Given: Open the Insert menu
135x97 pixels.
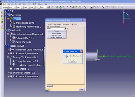Looking at the screenshot, I should coord(29,4).
